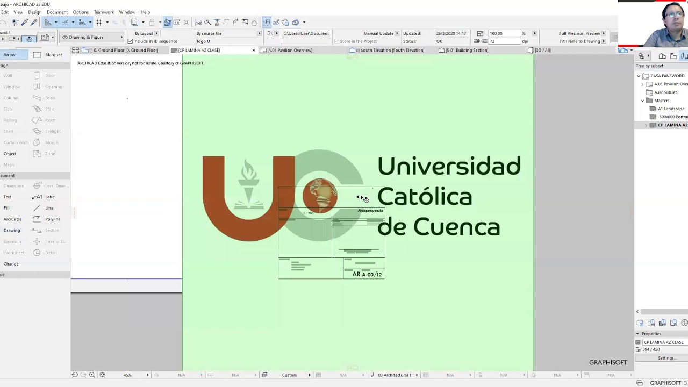Select the Line tool
The height and width of the screenshot is (387, 688).
[x=44, y=208]
